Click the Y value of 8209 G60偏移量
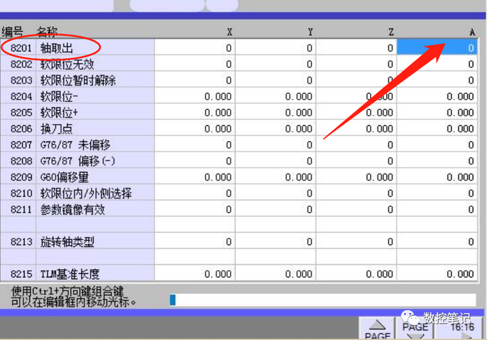This screenshot has height=340, width=487. click(x=275, y=177)
